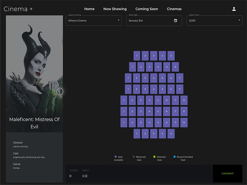This screenshot has width=247, height=185.
Task: Select seat 7 in the third row
Action: pos(179,78)
